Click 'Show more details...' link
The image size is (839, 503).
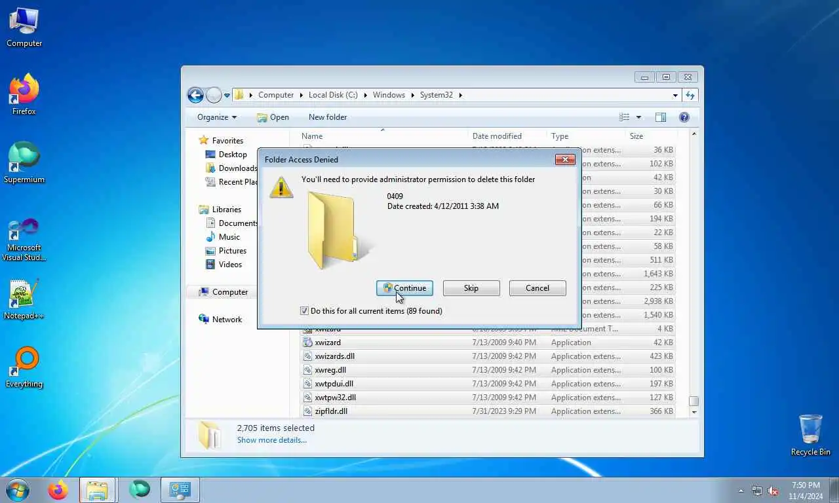[272, 440]
